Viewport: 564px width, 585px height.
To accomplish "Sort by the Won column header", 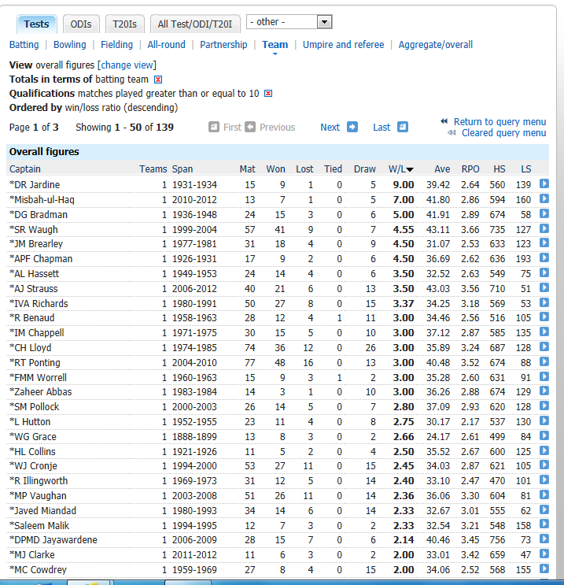I will tap(275, 169).
